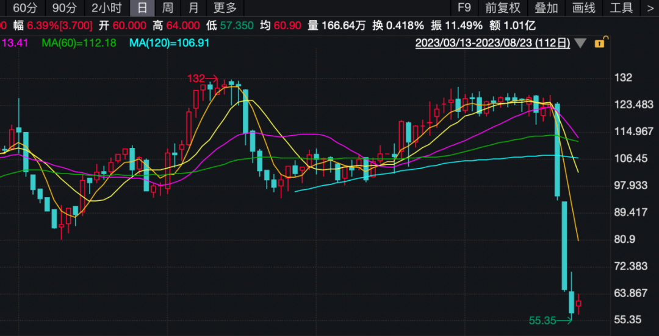Click the date range 2023/03/13-2023/08/23 link
The image size is (659, 336).
pos(492,43)
